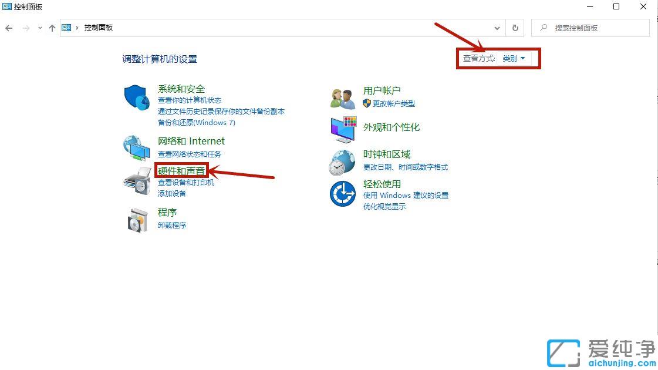This screenshot has height=370, width=658.
Task: Click the 备份和还原(Windows 7) link
Action: click(195, 122)
